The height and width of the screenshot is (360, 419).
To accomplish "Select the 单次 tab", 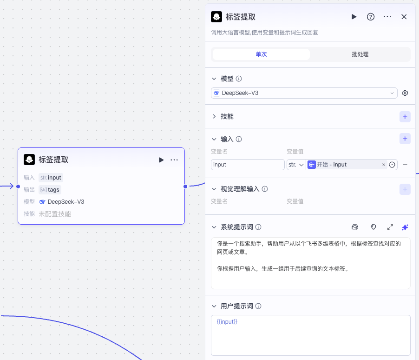I will 260,54.
